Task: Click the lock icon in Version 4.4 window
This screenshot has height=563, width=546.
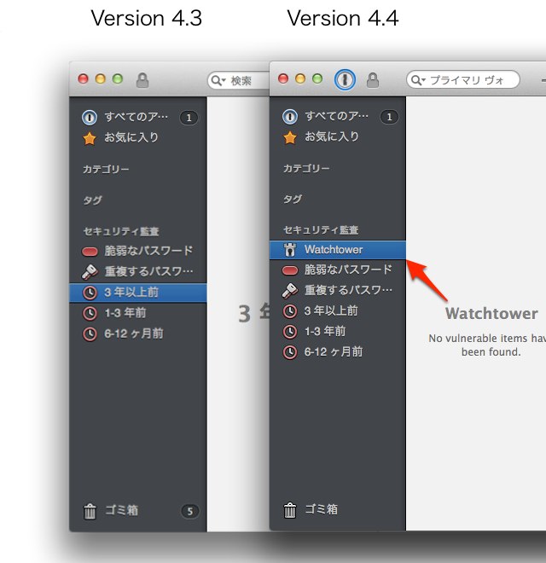Action: [x=373, y=80]
